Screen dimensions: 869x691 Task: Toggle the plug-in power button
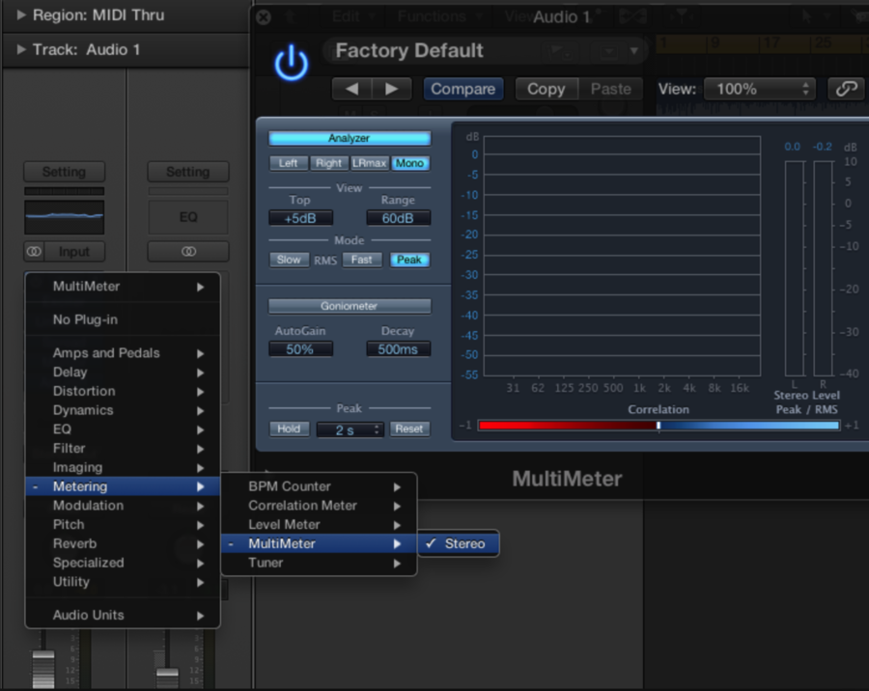(x=291, y=63)
